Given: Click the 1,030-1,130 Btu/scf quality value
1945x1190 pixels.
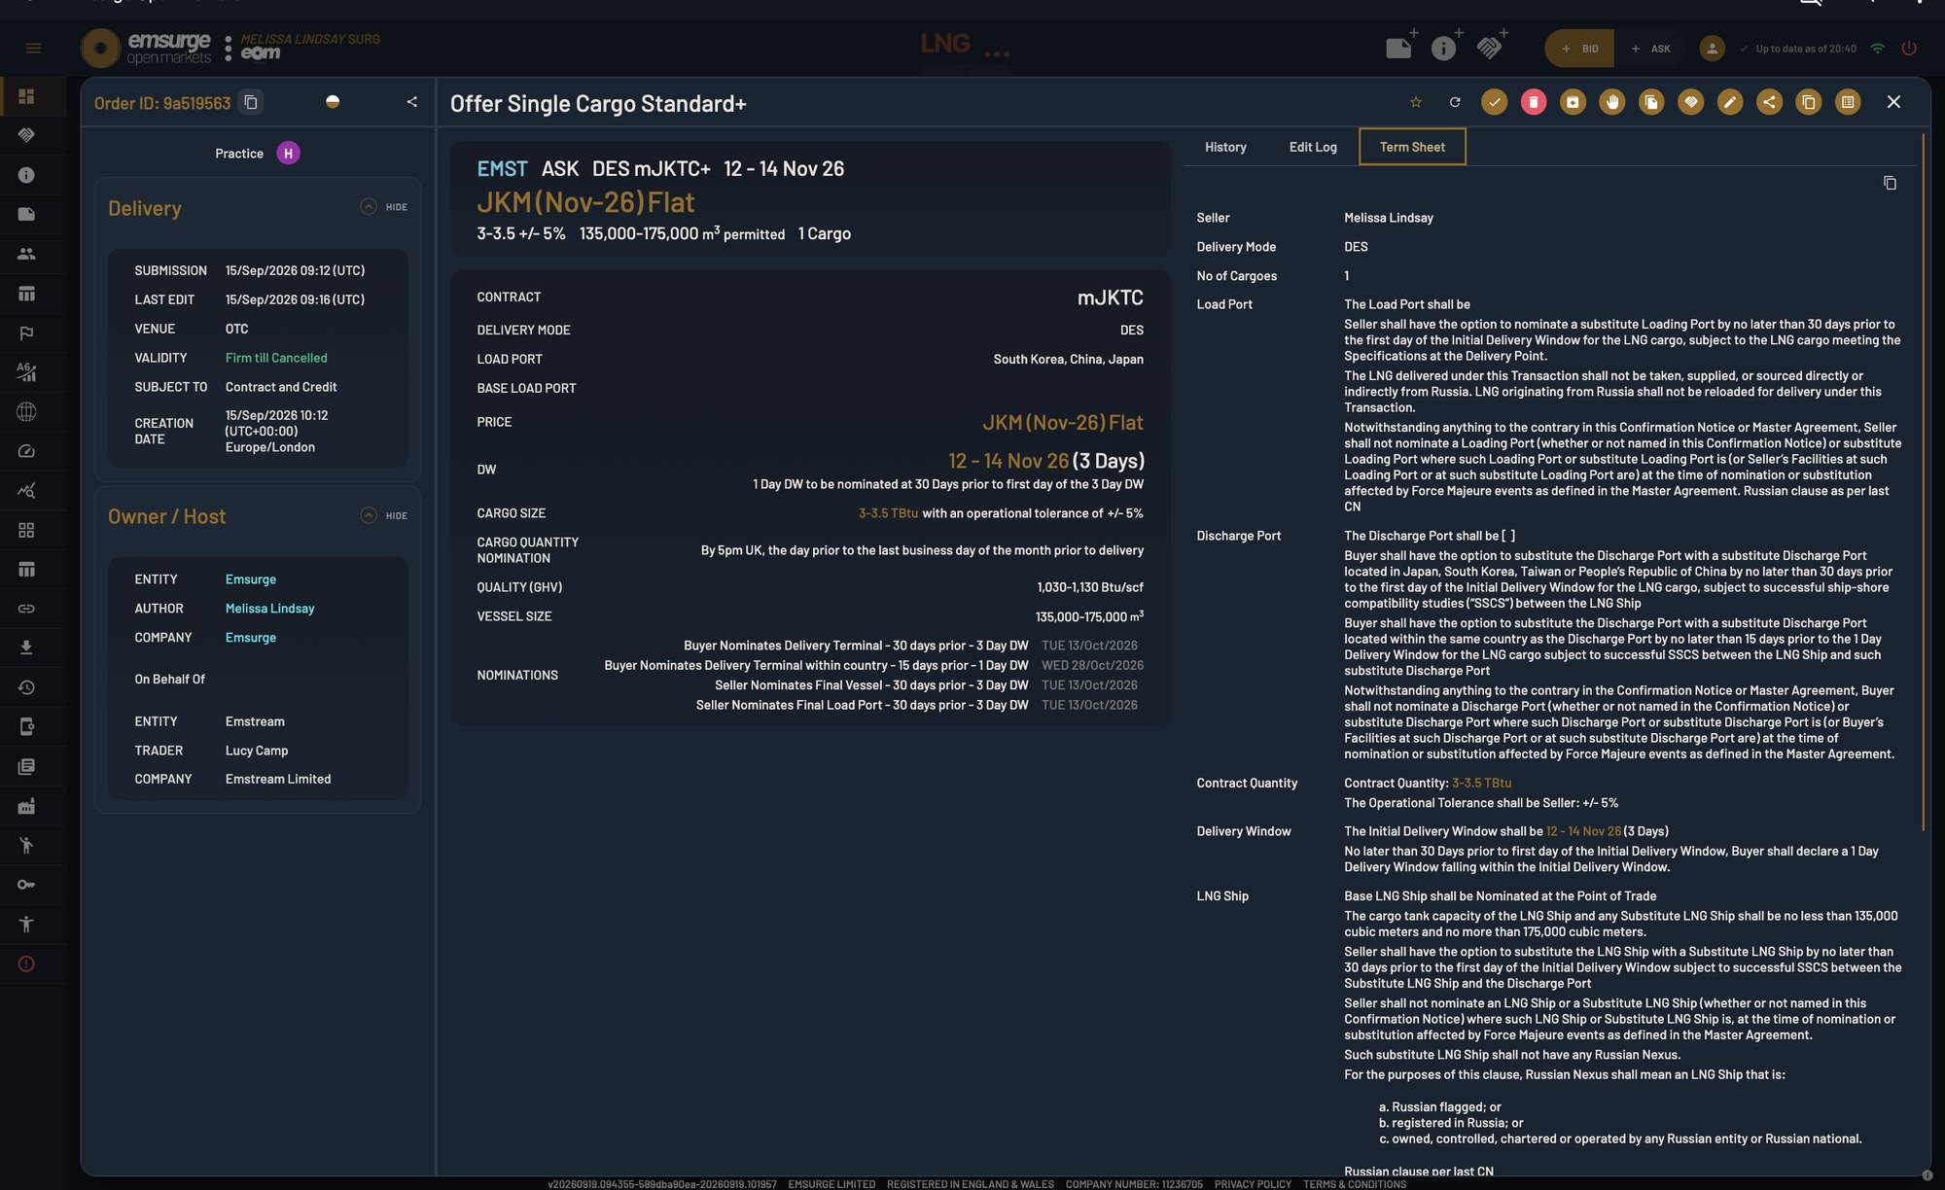Looking at the screenshot, I should [1090, 587].
